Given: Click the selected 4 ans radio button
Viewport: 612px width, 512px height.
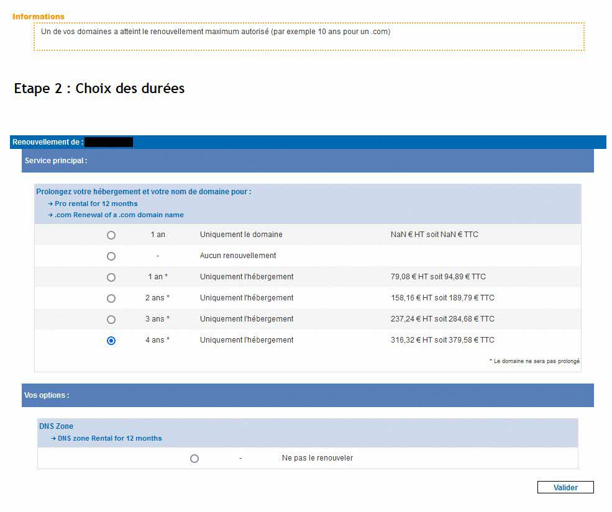Looking at the screenshot, I should coord(111,341).
